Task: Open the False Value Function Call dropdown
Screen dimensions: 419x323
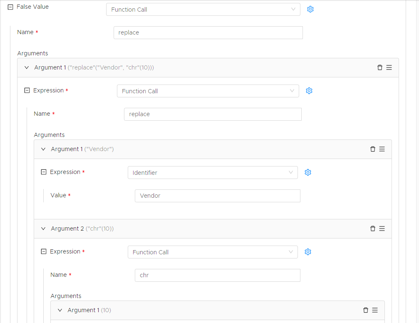Action: 203,10
